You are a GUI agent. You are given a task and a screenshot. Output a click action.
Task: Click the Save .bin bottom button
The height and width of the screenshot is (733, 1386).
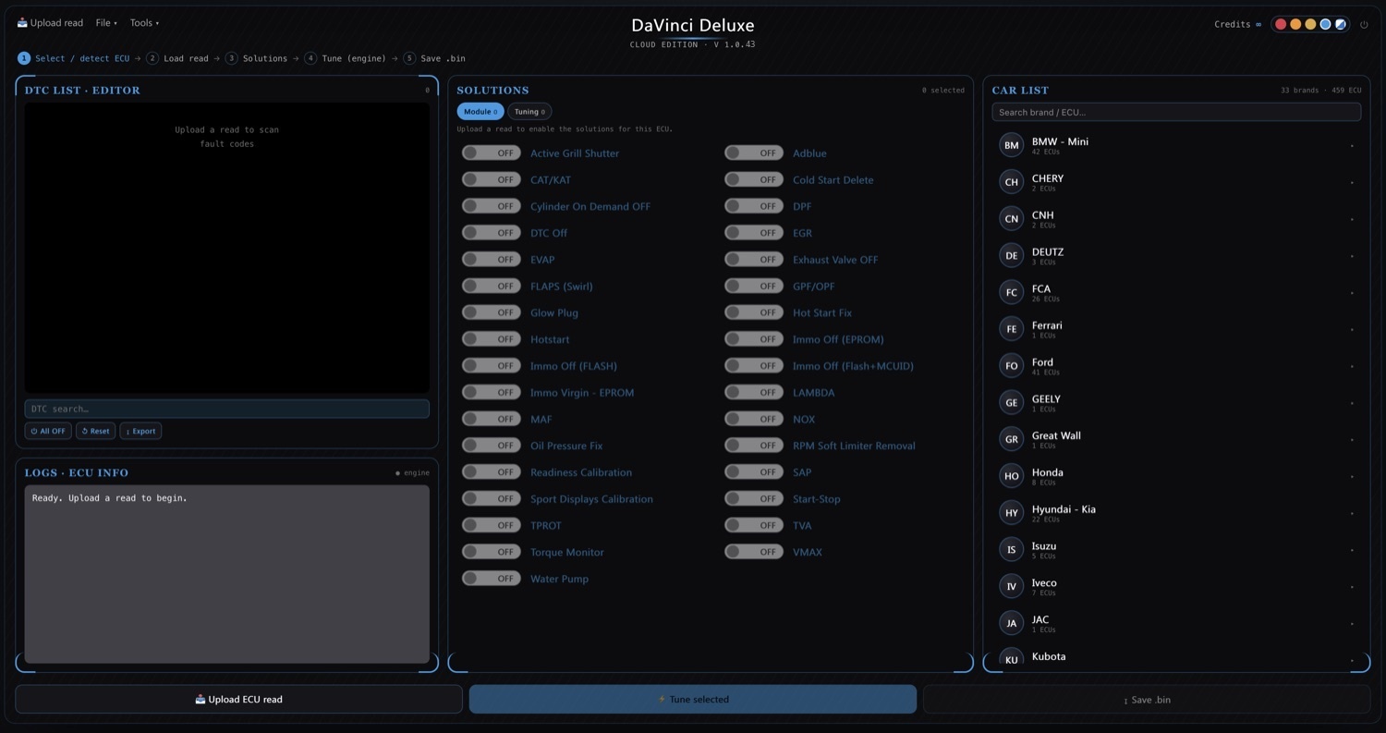click(1147, 700)
